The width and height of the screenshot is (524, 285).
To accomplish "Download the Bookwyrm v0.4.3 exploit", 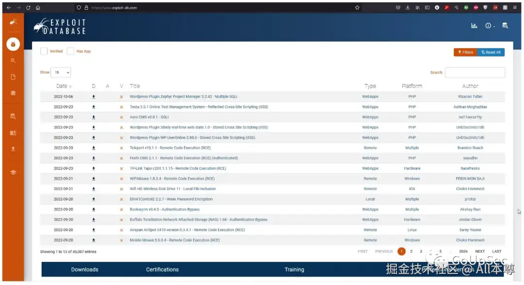I will point(94,209).
